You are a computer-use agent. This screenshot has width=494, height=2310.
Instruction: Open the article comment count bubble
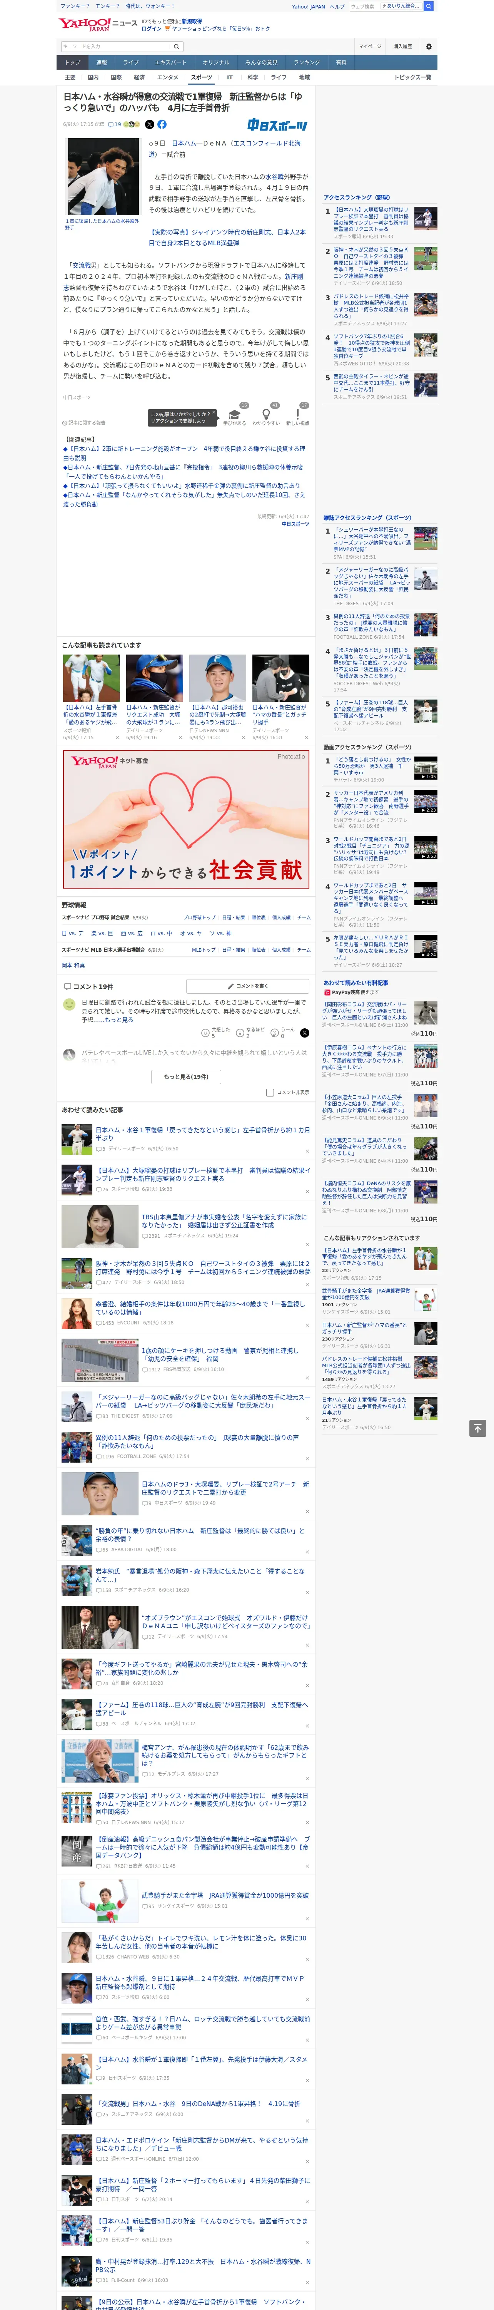tap(115, 125)
